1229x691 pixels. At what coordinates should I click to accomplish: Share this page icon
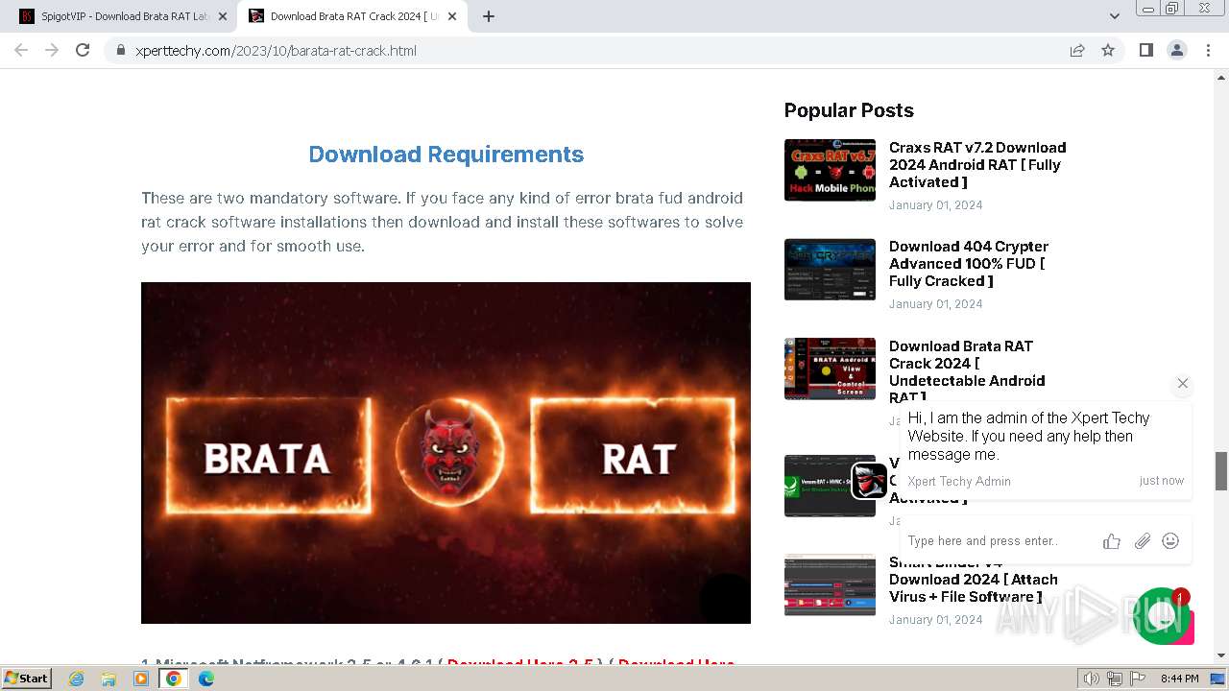[x=1077, y=50]
